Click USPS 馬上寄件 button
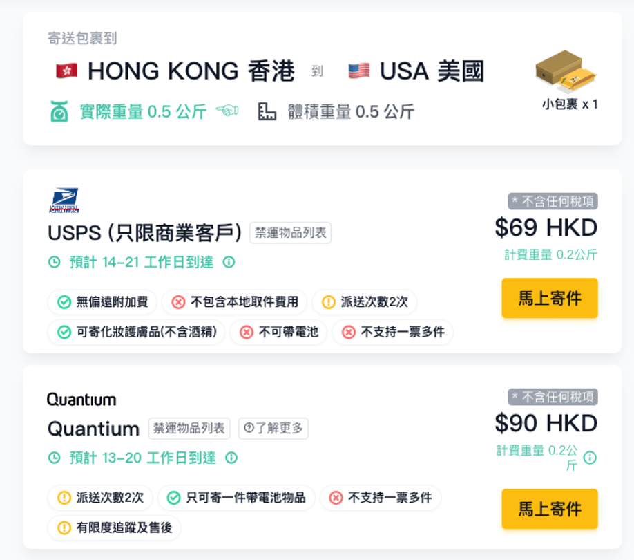Viewport: 634px width, 560px height. coord(550,298)
